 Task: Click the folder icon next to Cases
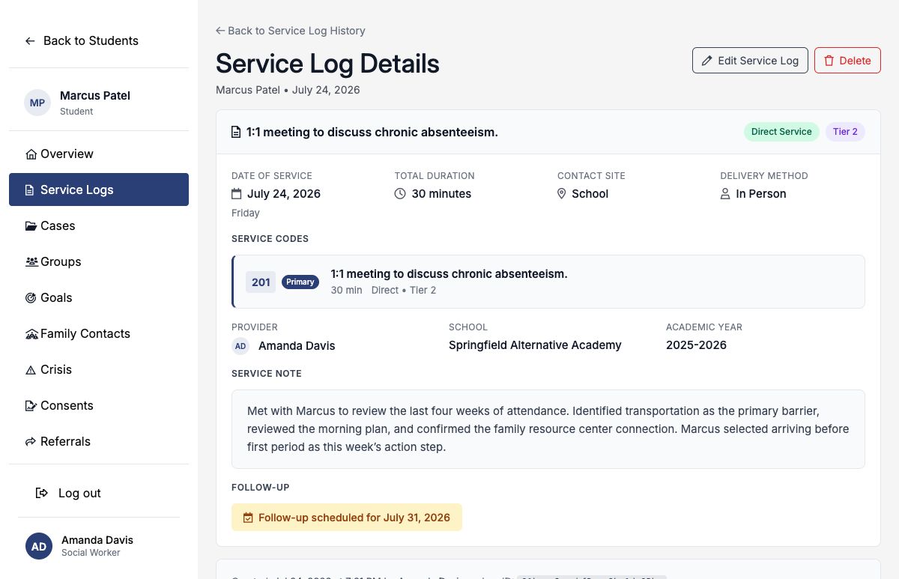tap(31, 226)
